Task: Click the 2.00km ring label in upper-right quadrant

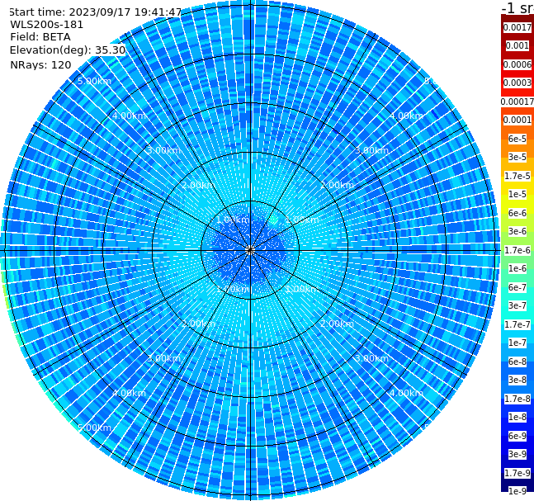Action: 337,185
